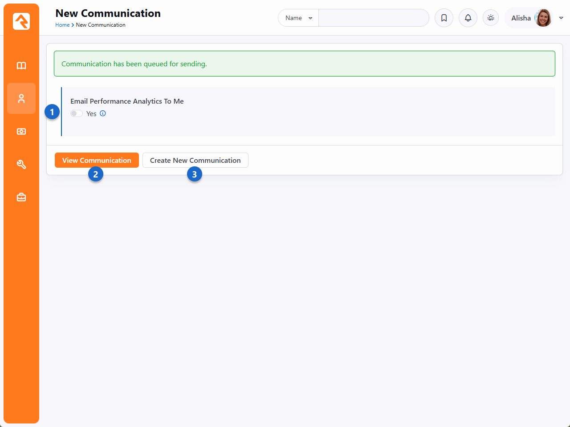Click the info icon next to Yes
Viewport: 570px width, 427px height.
pos(103,113)
